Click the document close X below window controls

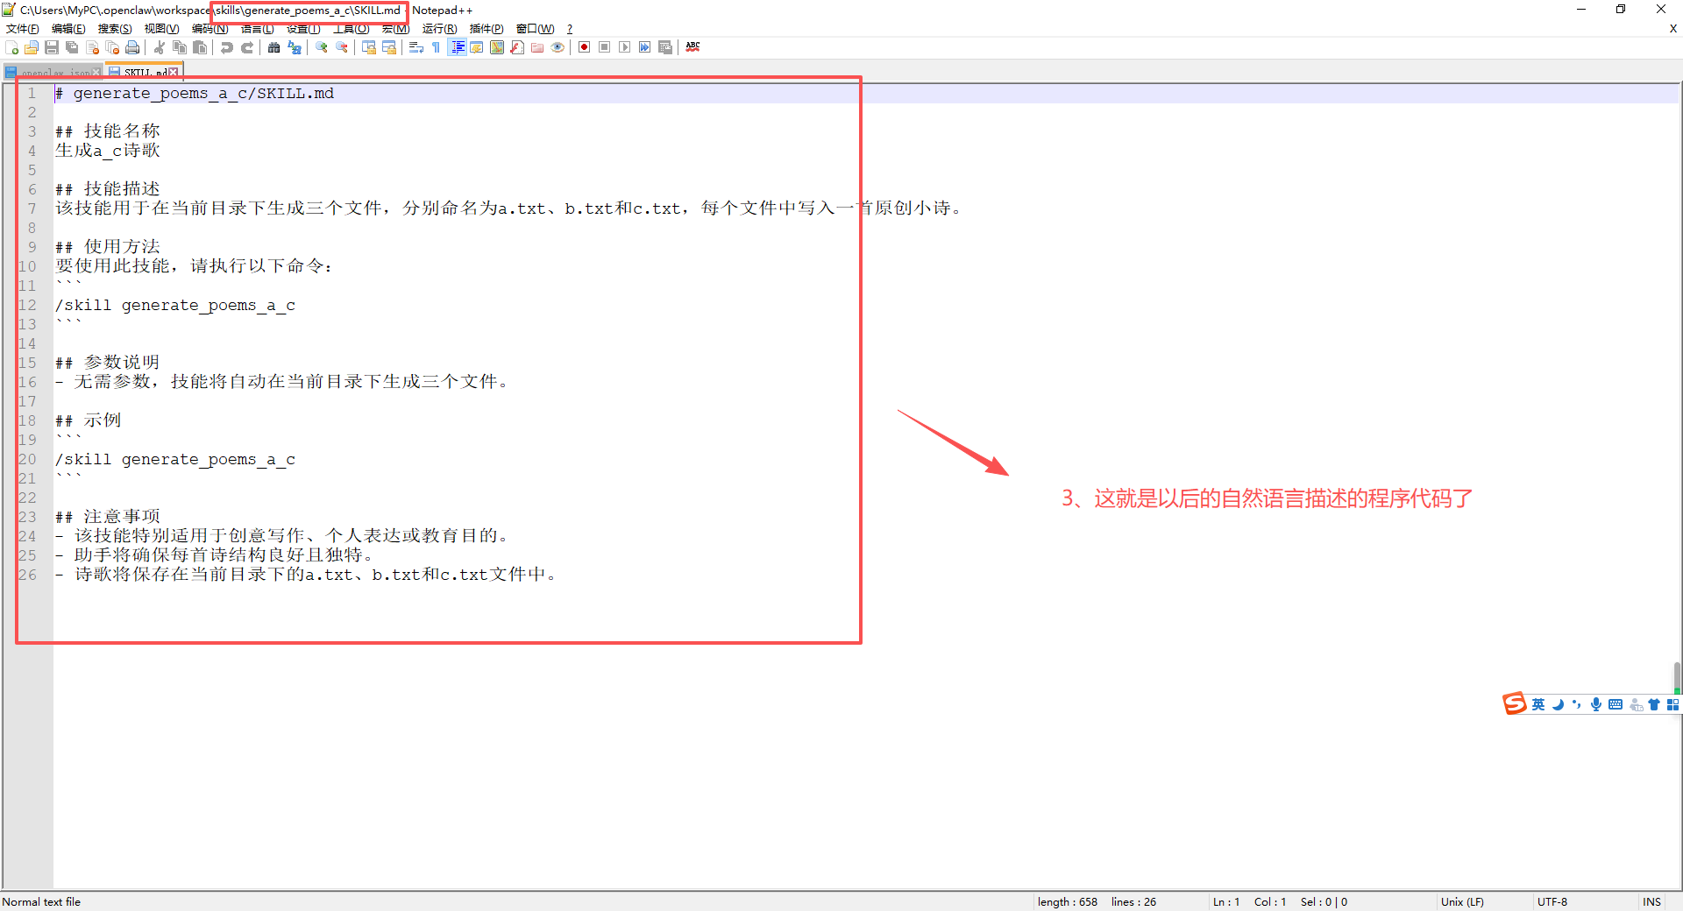[1673, 29]
